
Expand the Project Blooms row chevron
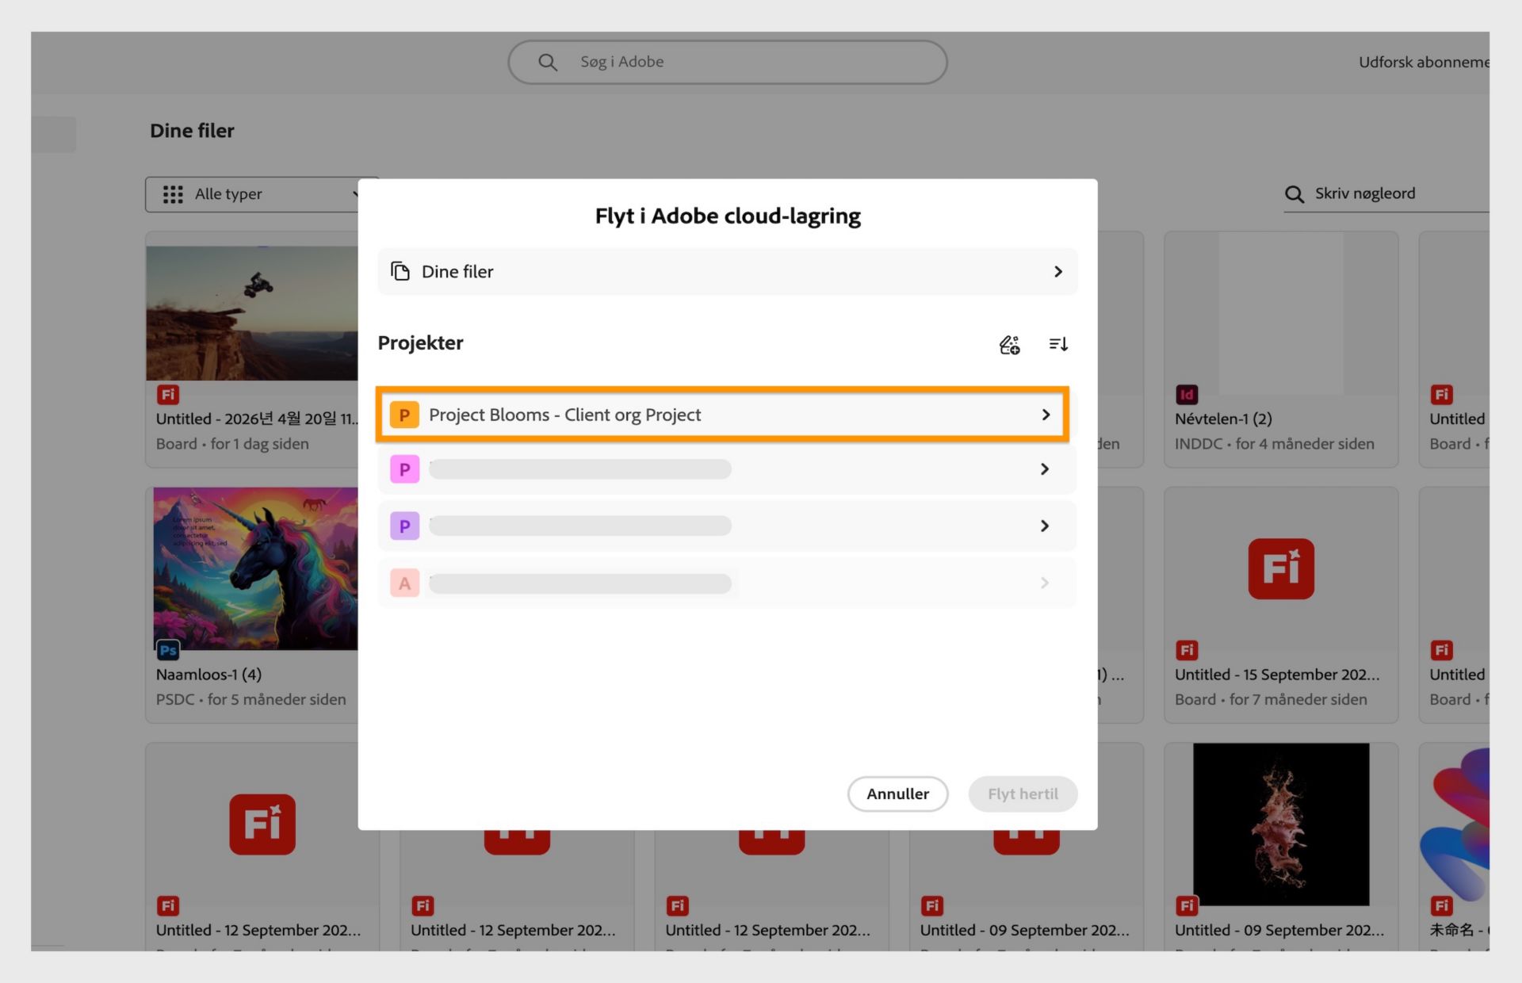[x=1046, y=415]
